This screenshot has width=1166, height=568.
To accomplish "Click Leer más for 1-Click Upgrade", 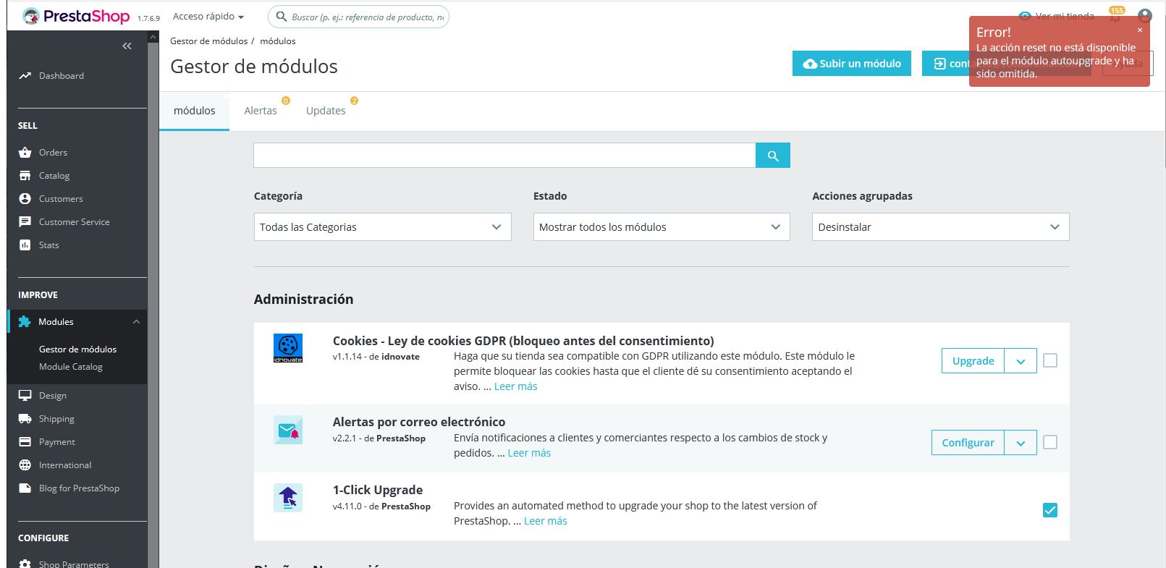I will pyautogui.click(x=546, y=521).
